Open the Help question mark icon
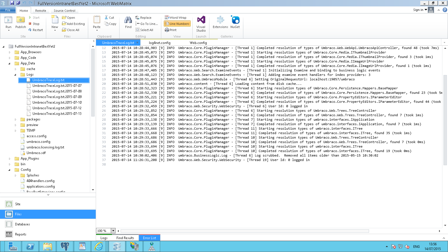The width and height of the screenshot is (448, 252). tap(445, 10)
